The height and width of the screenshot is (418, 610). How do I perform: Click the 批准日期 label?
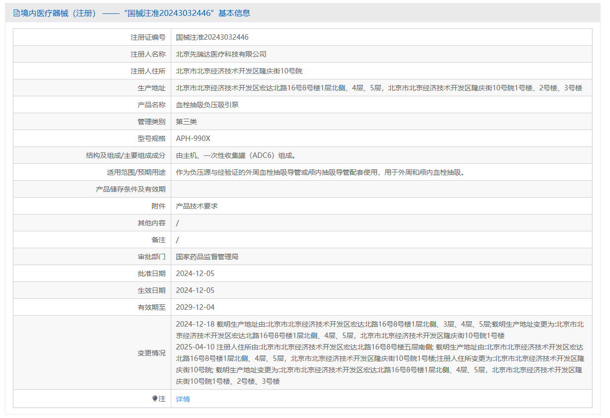pyautogui.click(x=151, y=274)
